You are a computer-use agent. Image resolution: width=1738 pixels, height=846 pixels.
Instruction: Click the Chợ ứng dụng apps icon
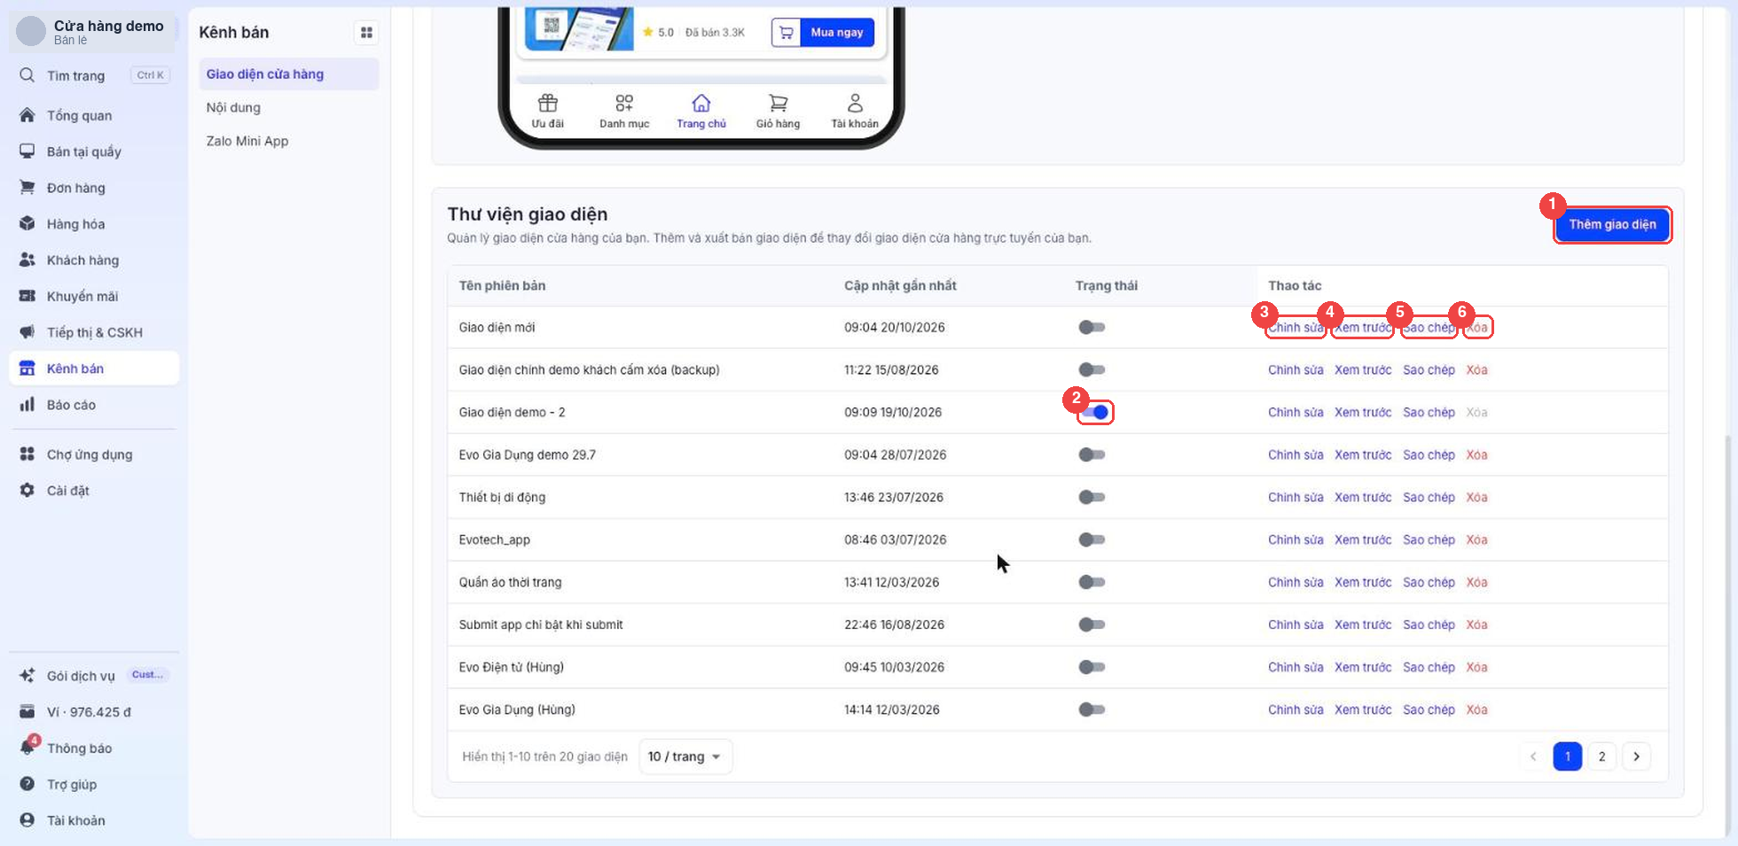coord(27,454)
